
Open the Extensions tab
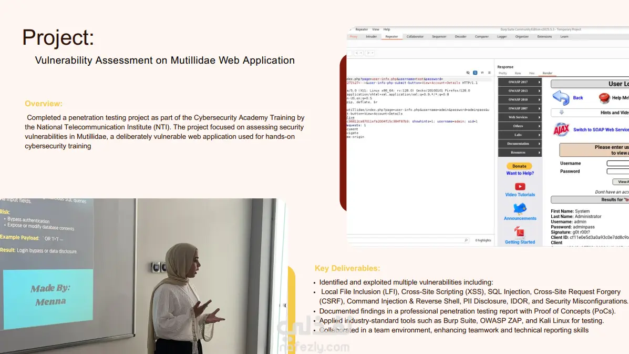544,36
